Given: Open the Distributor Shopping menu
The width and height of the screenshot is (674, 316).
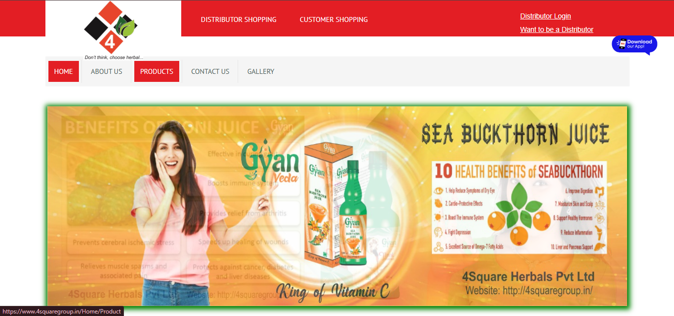Looking at the screenshot, I should pos(238,19).
